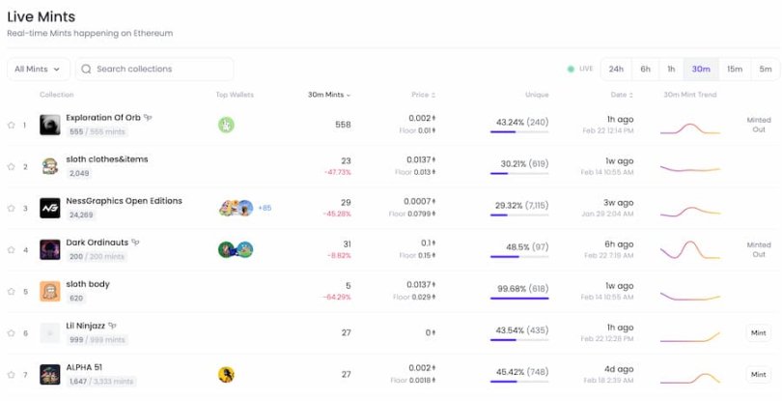Click the Dark Ordinauts collection thumbnail
782x401 pixels.
50,249
